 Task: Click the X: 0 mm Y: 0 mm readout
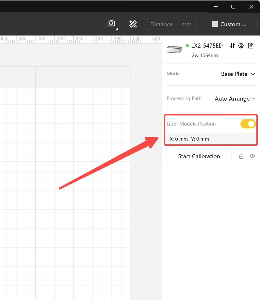(x=189, y=139)
